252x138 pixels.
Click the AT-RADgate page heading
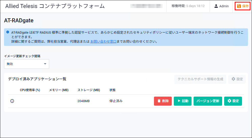pos(19,21)
